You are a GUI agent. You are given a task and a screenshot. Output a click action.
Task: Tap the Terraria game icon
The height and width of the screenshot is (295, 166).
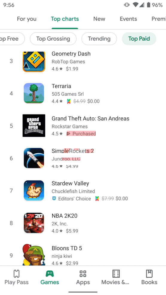(x=34, y=93)
